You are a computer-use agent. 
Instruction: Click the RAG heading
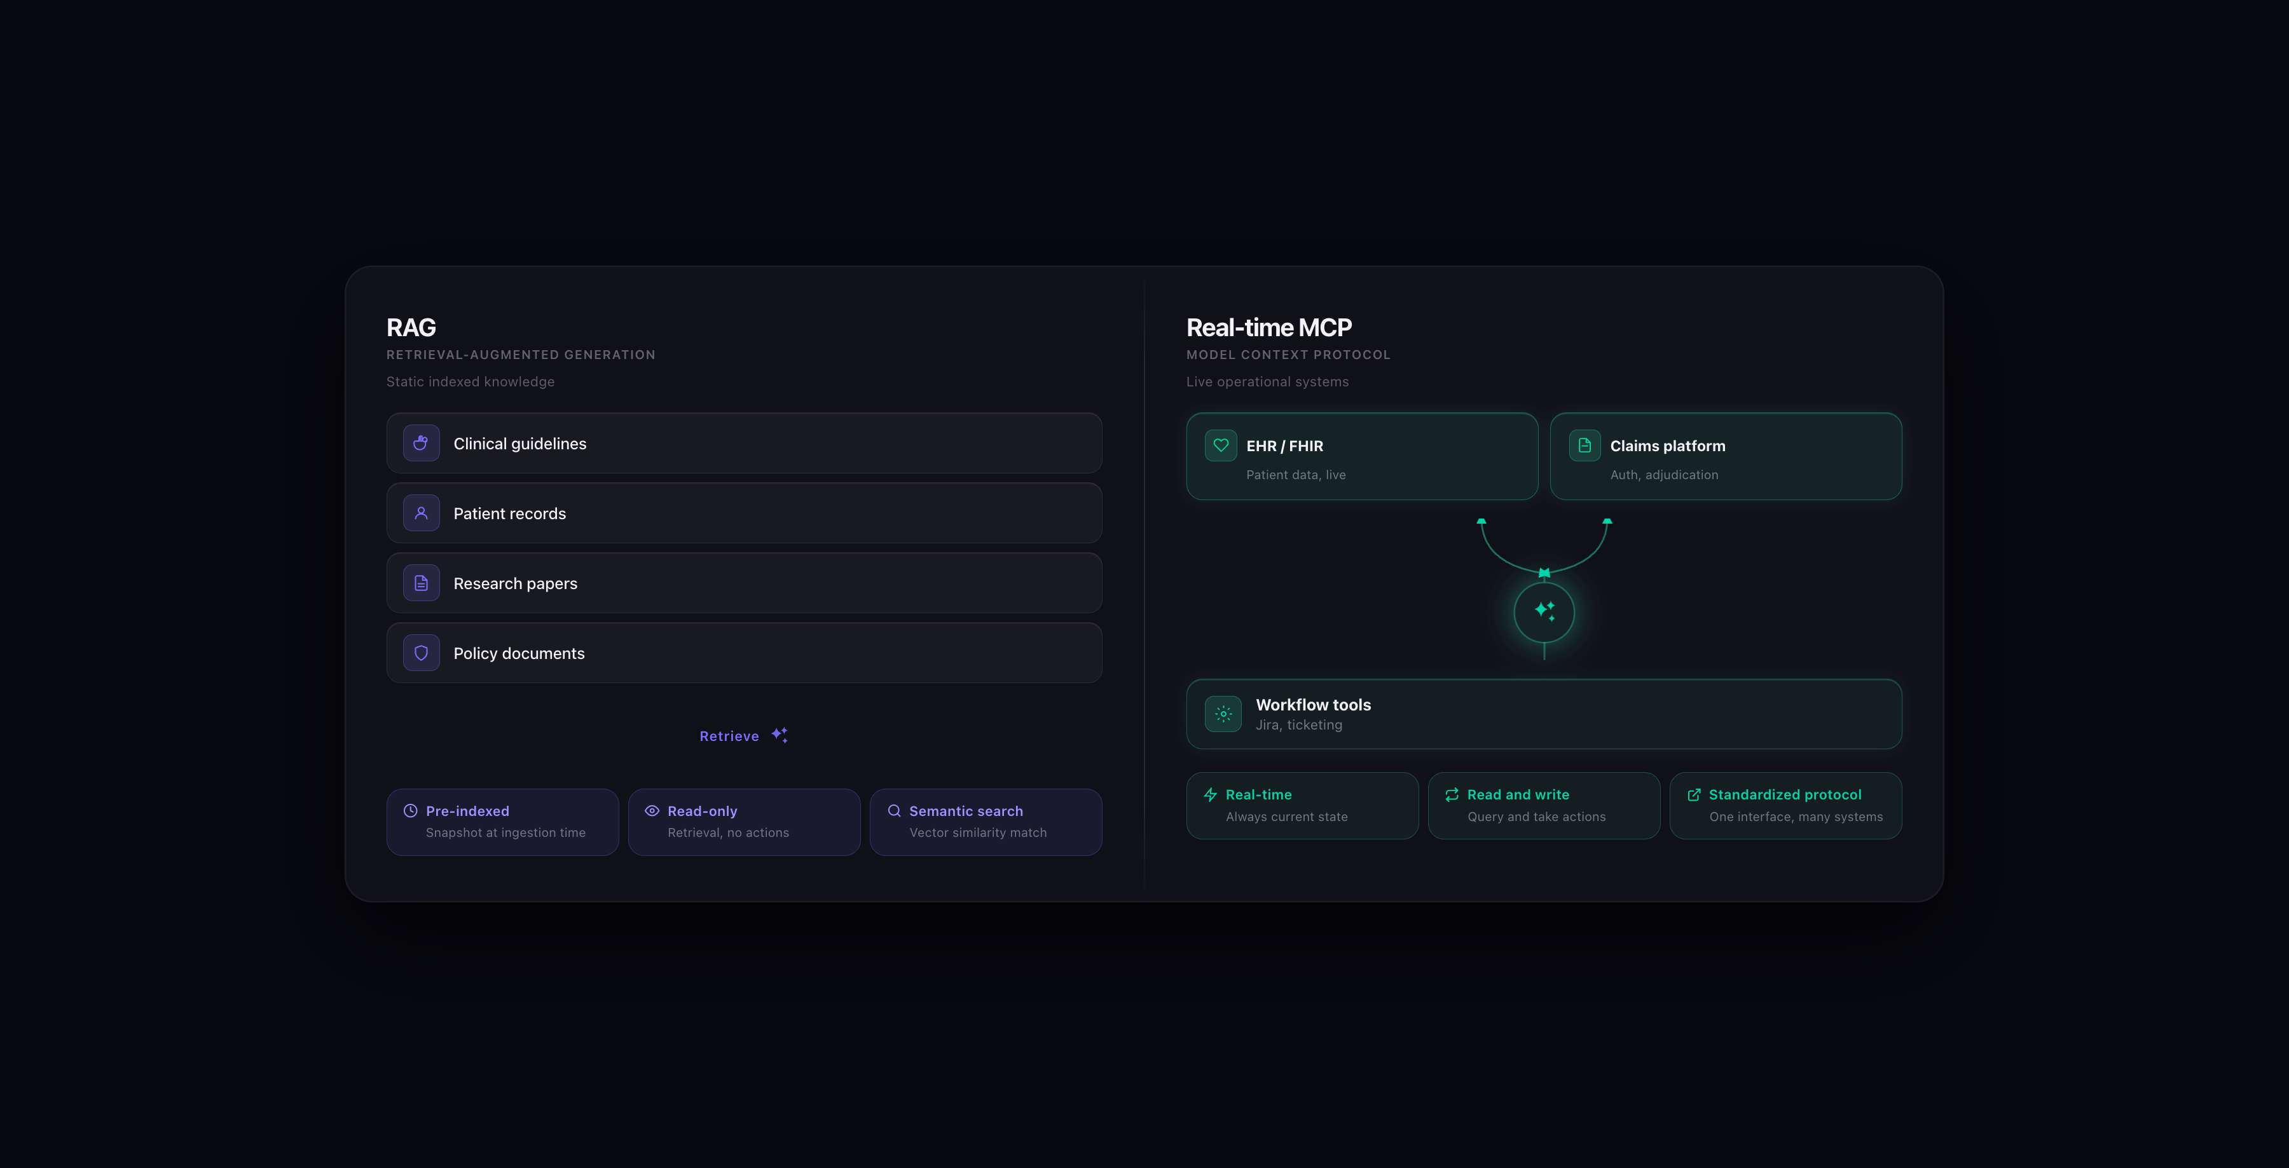(x=411, y=328)
